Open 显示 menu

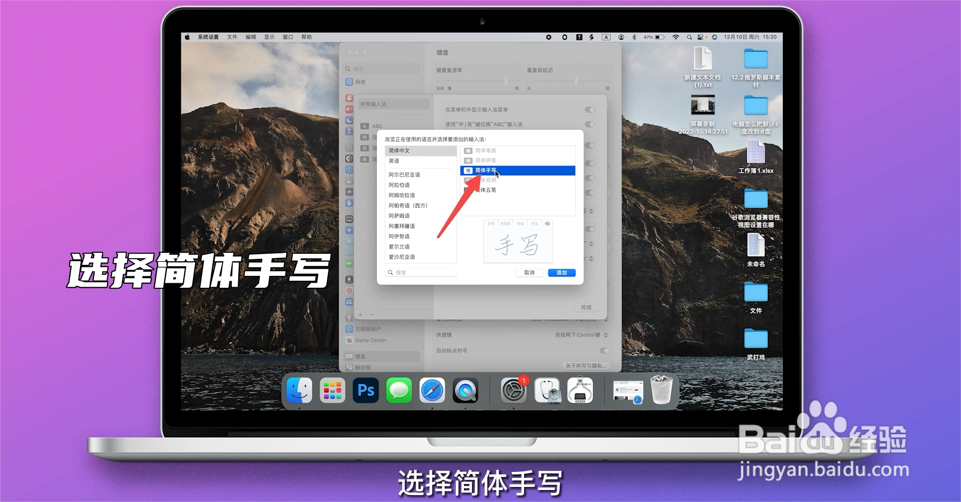[269, 37]
